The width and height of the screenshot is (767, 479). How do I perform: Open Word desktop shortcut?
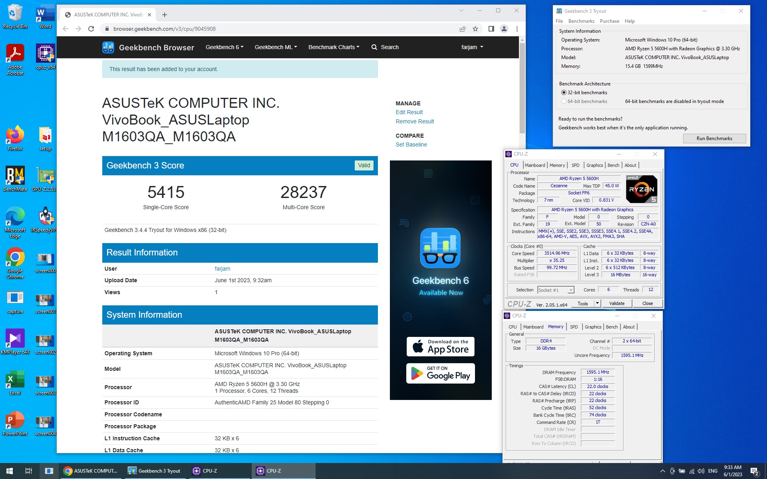45,16
